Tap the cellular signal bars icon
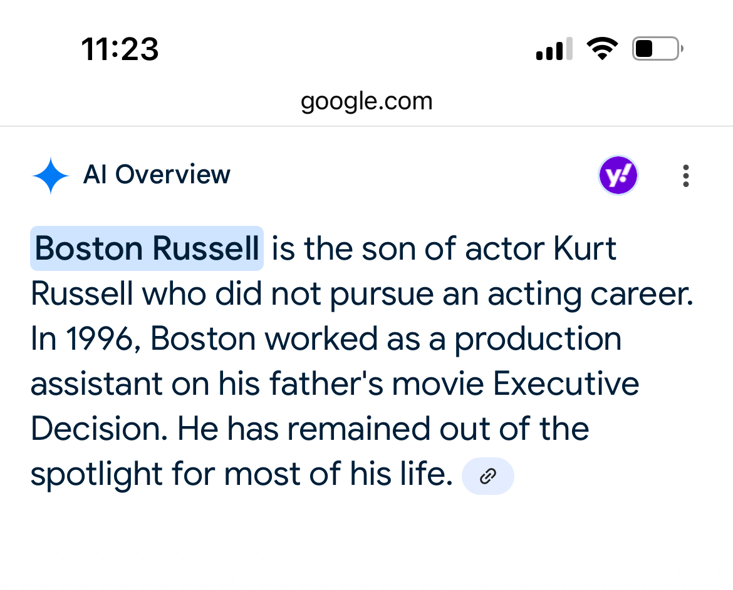Screen dimensions: 733x590 coord(554,49)
